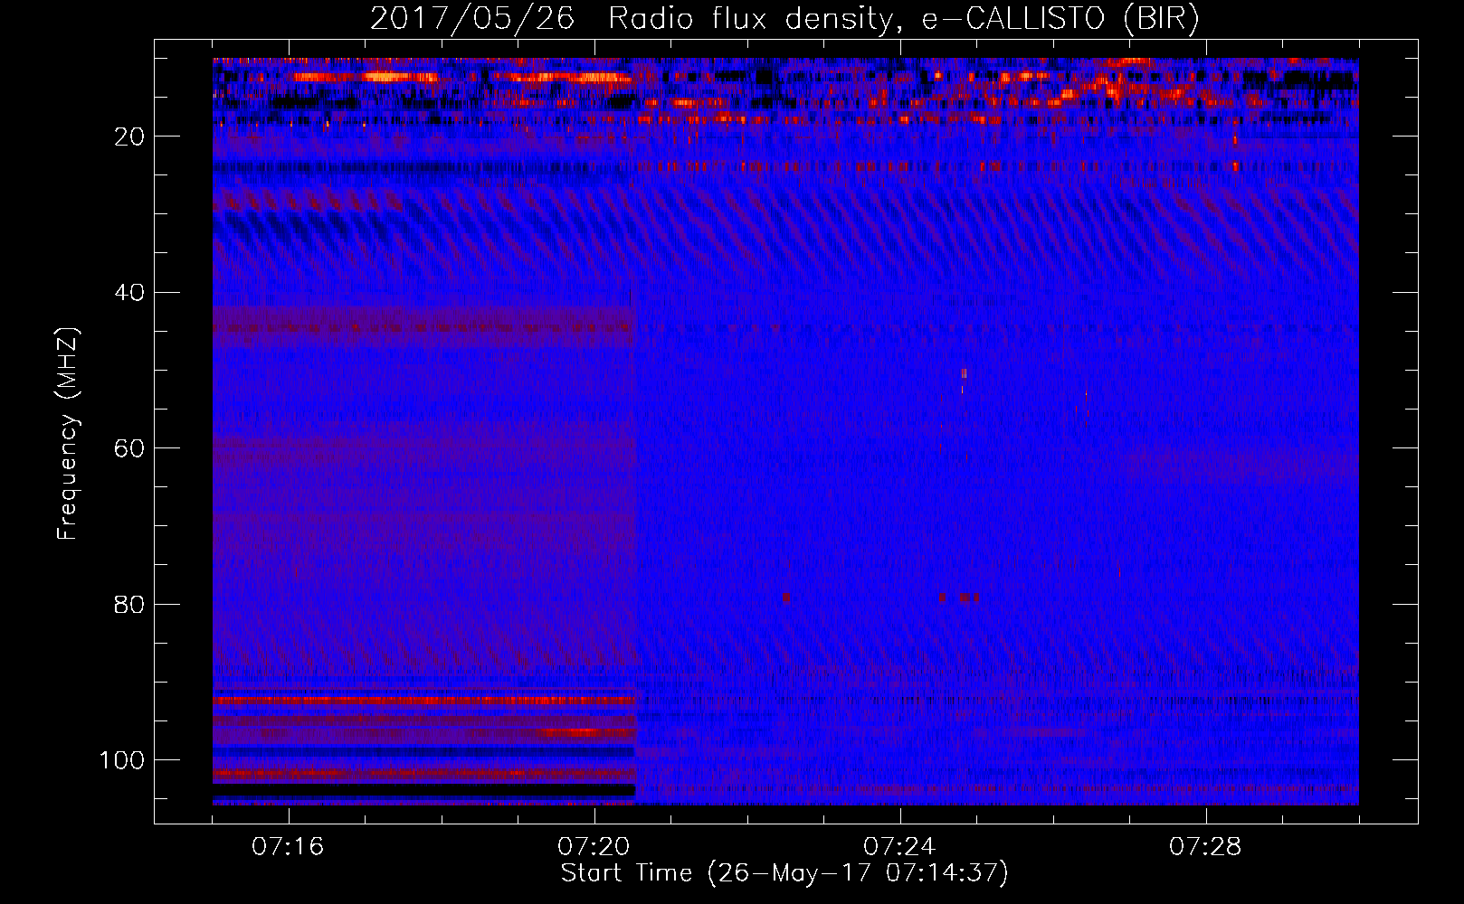Click the "80" frequency tick label
1464x904 pixels.
tap(130, 604)
